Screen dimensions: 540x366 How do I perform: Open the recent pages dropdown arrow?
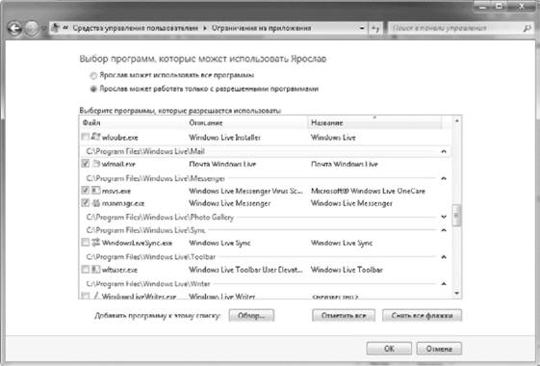click(x=44, y=29)
